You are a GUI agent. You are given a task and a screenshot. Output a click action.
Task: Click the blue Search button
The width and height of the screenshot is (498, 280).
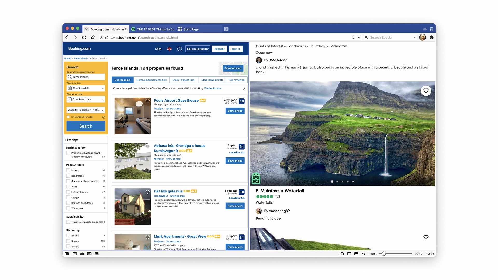pos(86,126)
